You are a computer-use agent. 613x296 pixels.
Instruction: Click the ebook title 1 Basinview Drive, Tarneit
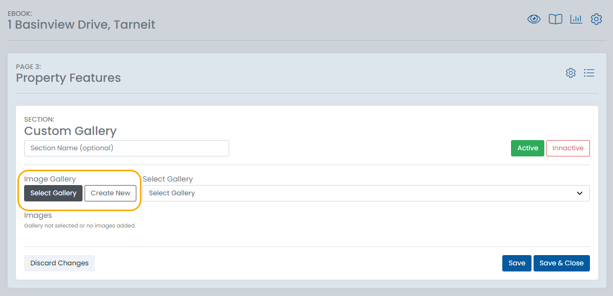81,25
